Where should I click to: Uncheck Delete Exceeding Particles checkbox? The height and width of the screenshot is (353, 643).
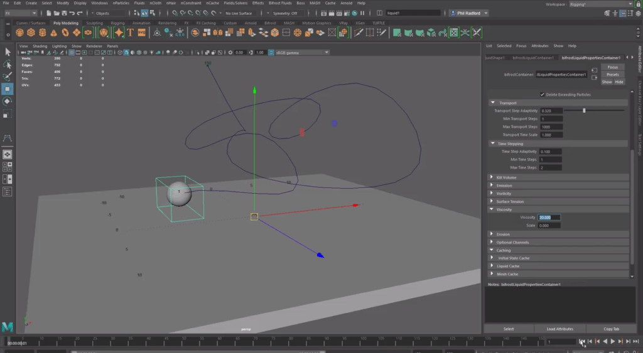pyautogui.click(x=542, y=95)
